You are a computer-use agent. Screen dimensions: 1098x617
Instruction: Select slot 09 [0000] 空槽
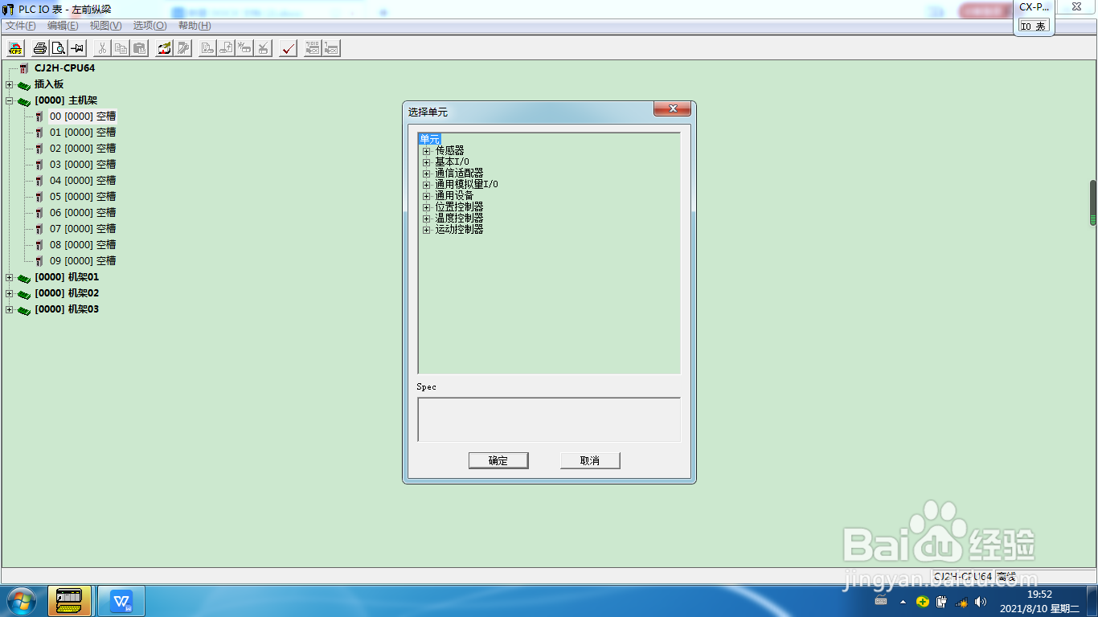(x=83, y=261)
